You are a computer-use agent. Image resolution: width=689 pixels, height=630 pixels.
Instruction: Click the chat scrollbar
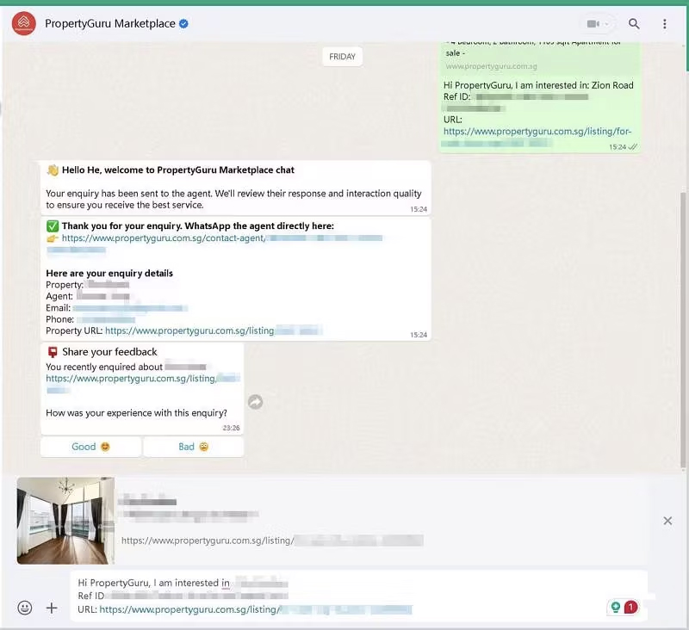click(682, 330)
